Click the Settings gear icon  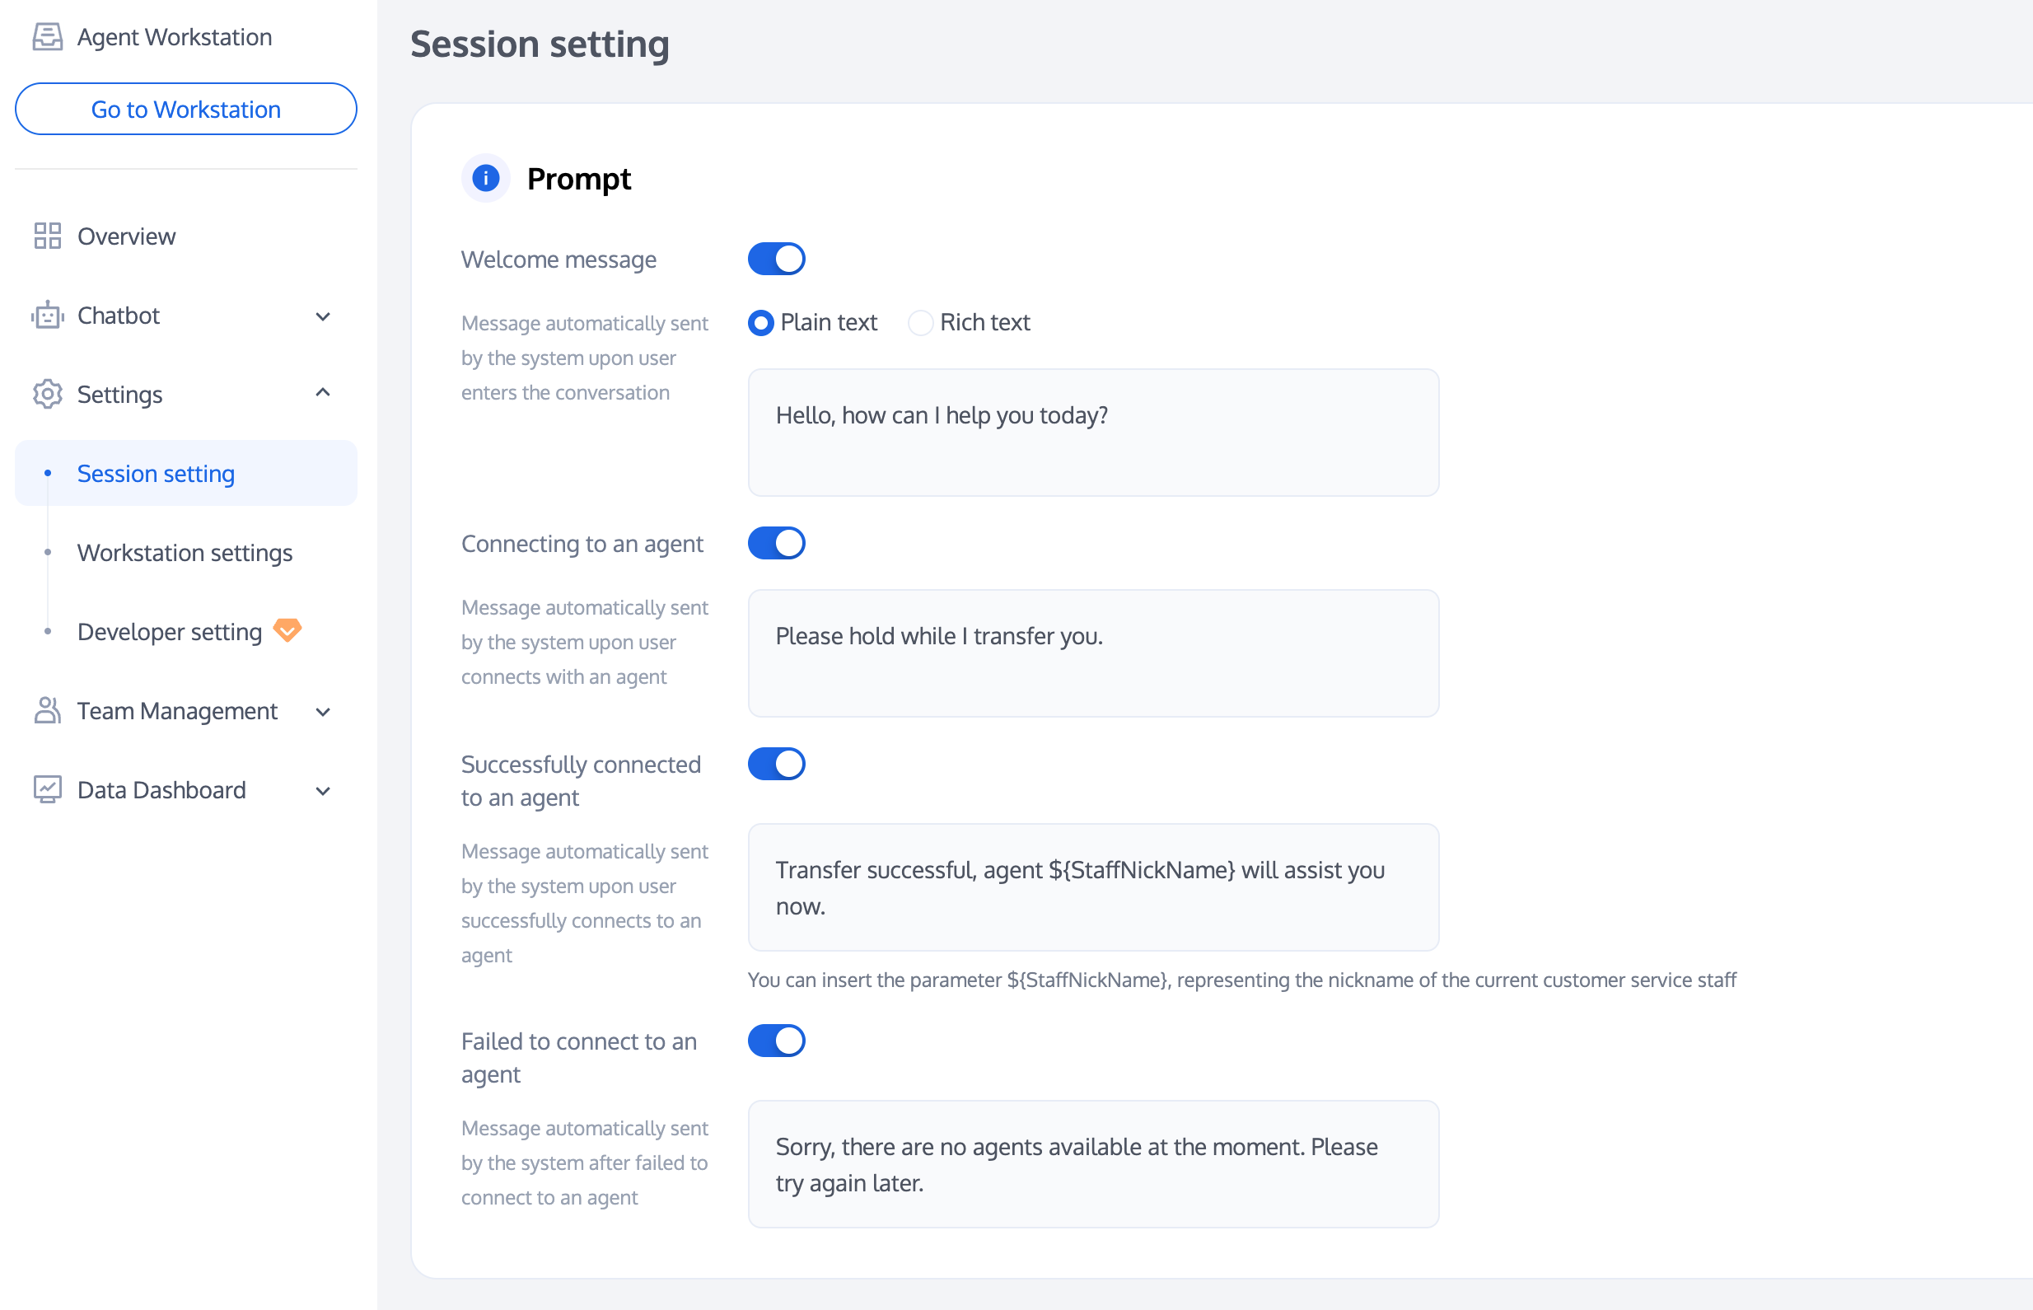48,394
